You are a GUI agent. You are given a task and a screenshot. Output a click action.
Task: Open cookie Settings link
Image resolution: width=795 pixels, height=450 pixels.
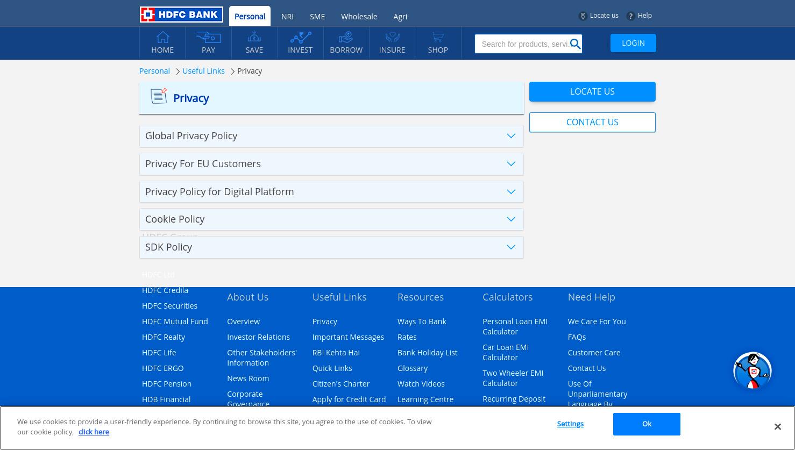pos(570,424)
